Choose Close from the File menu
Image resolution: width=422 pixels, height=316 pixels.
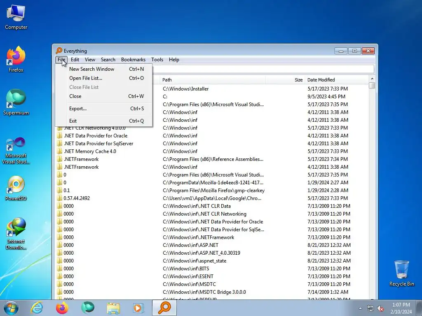pos(104,96)
